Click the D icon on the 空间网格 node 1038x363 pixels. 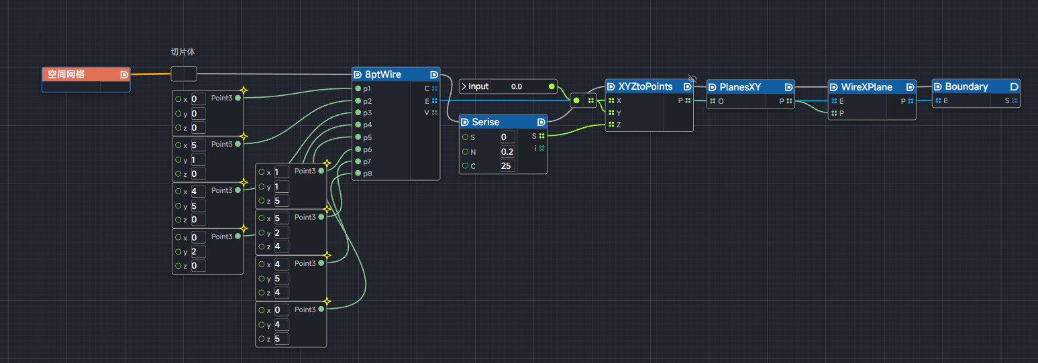[123, 75]
